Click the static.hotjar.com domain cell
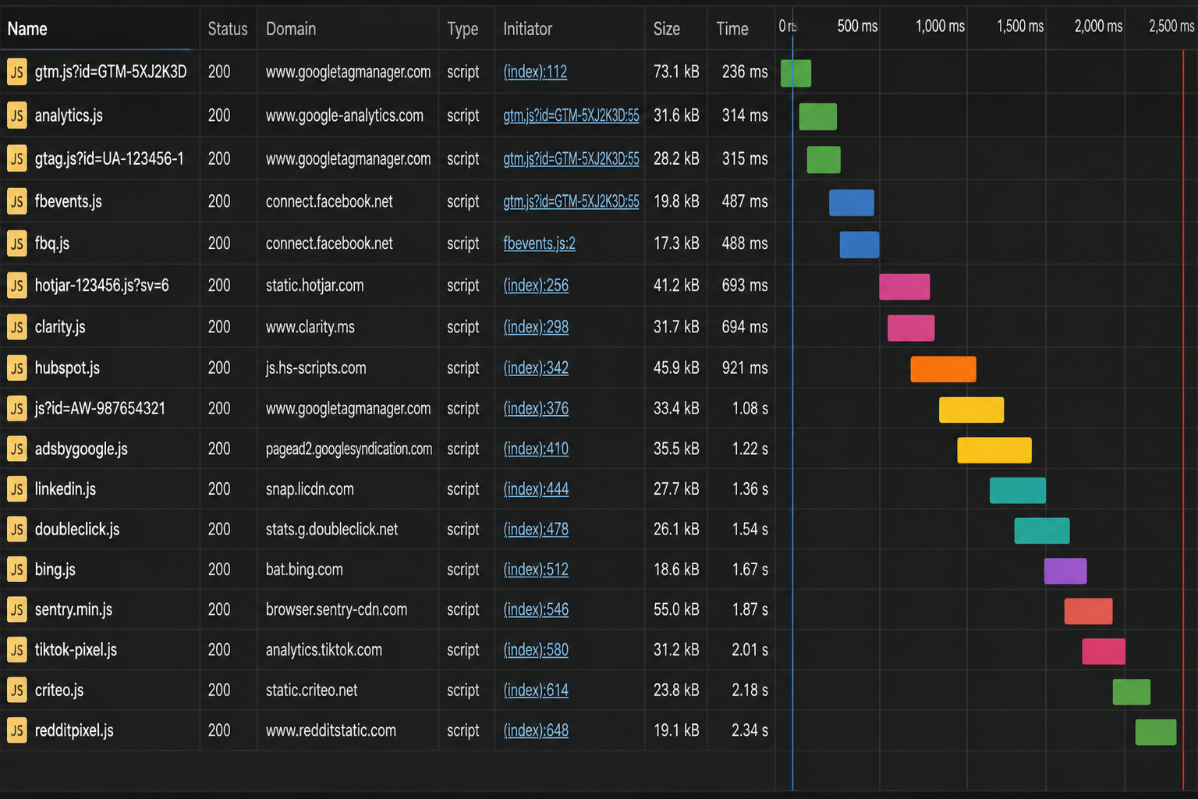1198x799 pixels. (x=314, y=286)
